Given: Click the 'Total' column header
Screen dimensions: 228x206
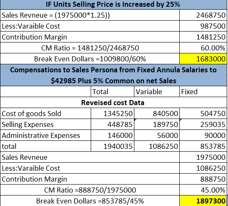Looking at the screenshot, I should 113,92.
